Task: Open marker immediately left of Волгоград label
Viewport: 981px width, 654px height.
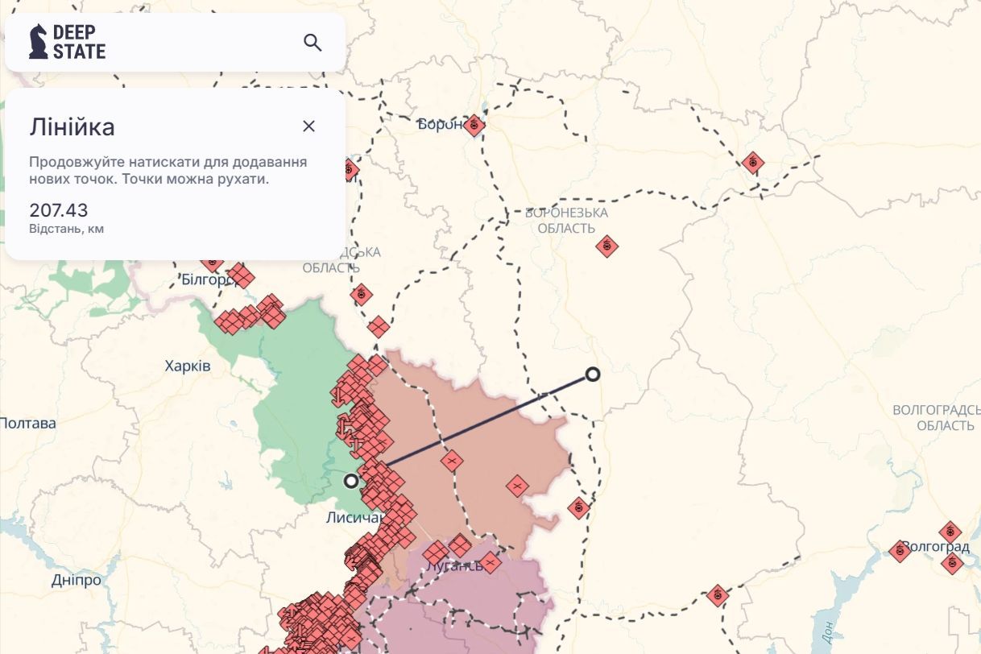Action: (900, 551)
